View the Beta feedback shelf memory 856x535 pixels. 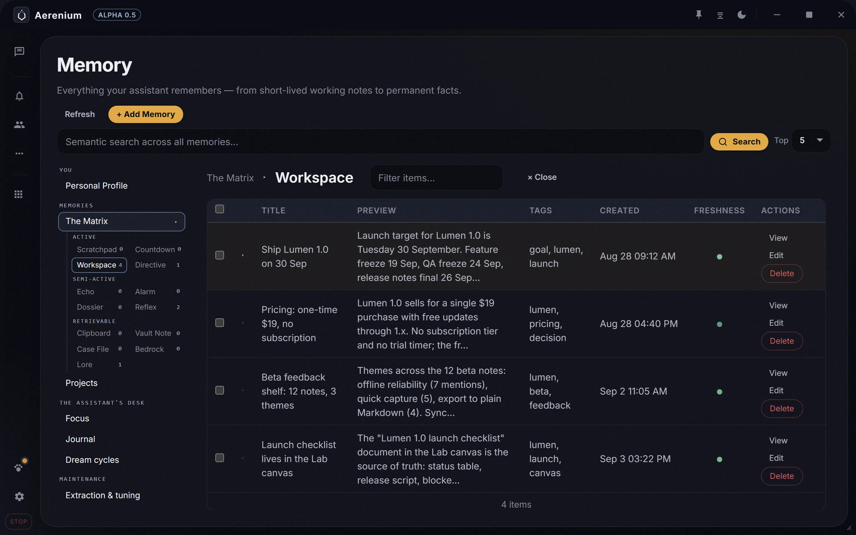(x=778, y=373)
